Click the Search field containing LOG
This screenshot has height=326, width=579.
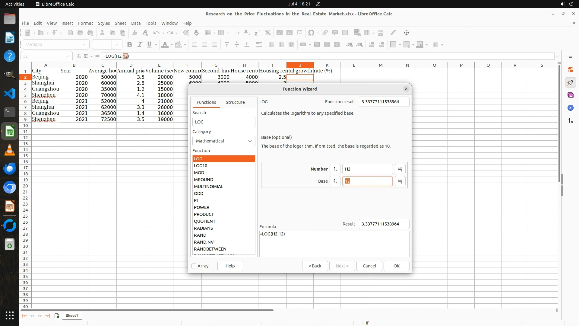(x=224, y=122)
